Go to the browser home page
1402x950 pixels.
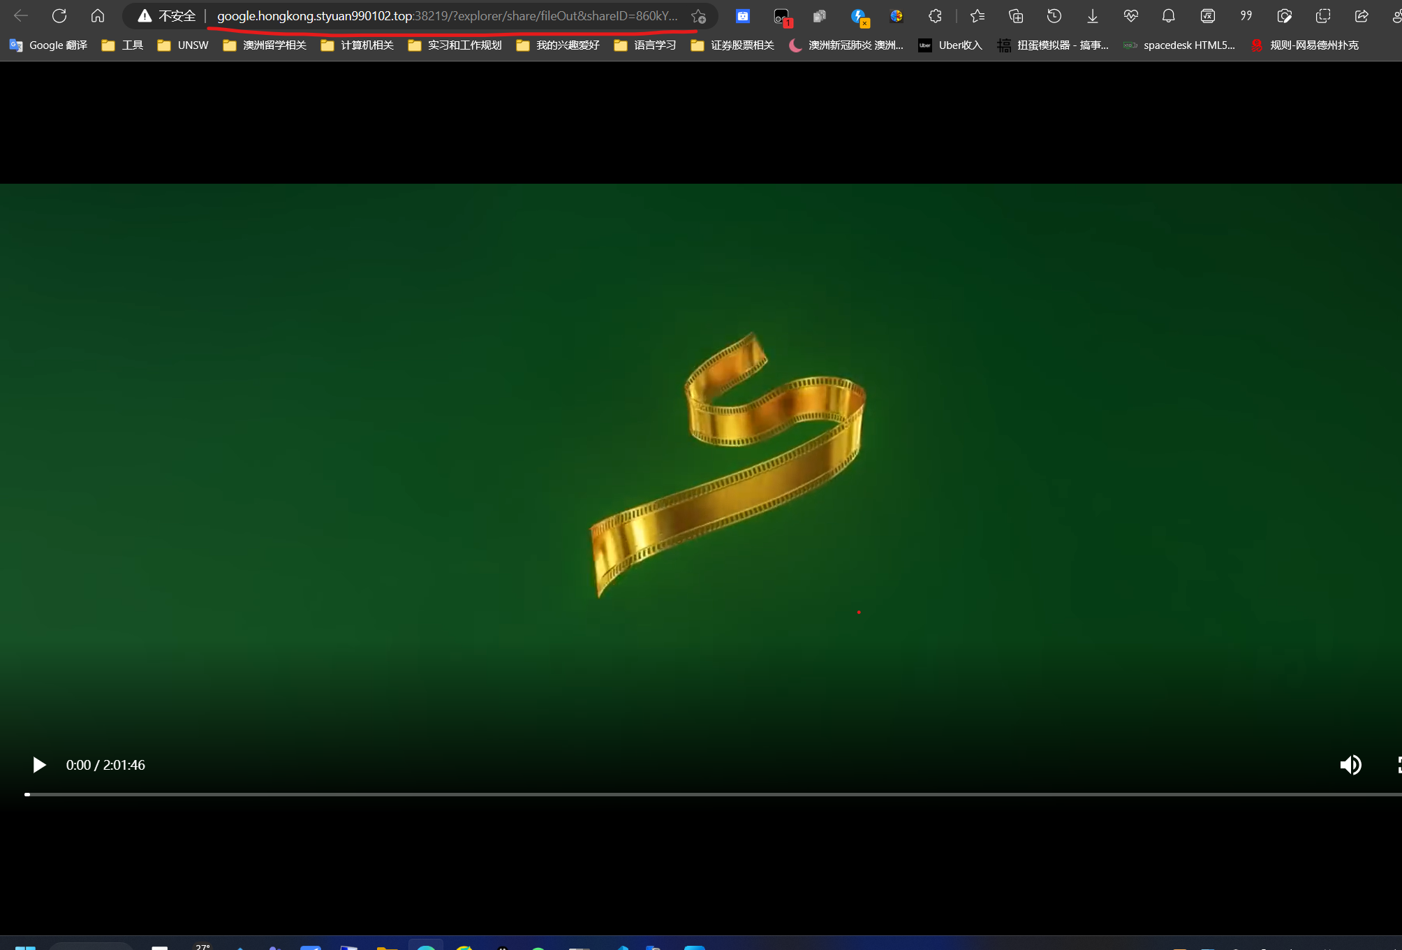click(x=98, y=15)
